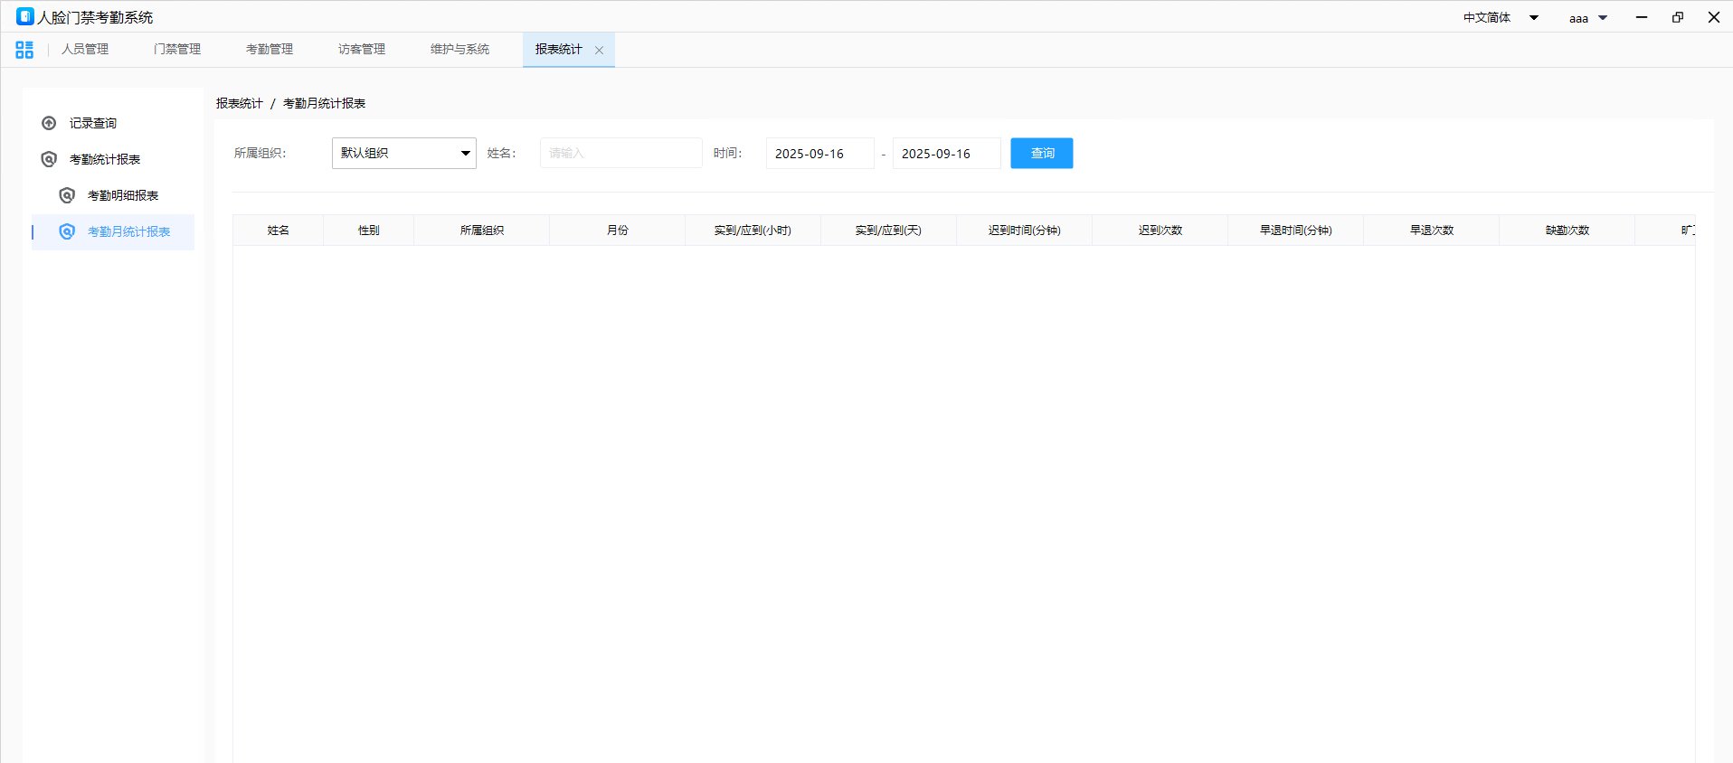1733x763 pixels.
Task: Close the 报表统计 tab
Action: 599,51
